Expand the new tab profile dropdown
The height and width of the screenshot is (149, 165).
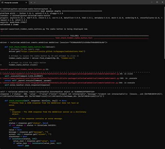[x=35, y=2]
